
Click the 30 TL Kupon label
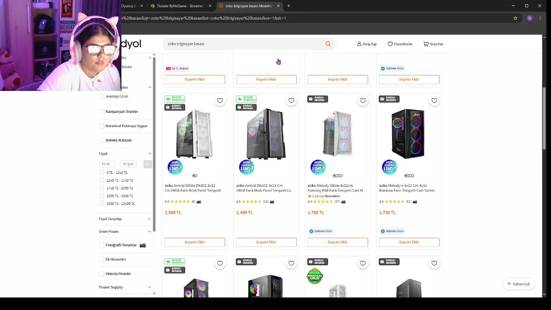(177, 68)
